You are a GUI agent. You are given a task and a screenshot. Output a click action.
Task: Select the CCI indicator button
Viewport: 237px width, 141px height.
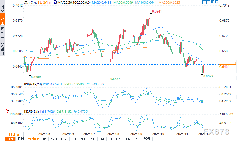74,139
